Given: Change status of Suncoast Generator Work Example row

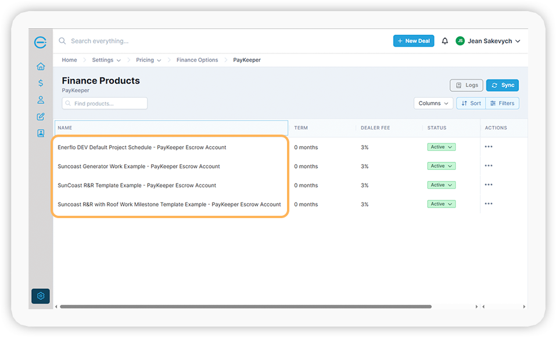Looking at the screenshot, I should [441, 166].
